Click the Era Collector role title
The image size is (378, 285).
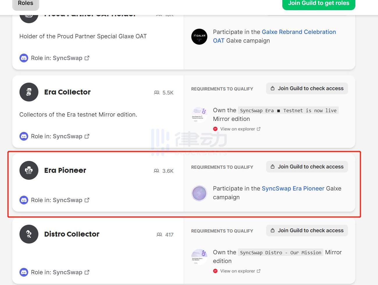pyautogui.click(x=67, y=92)
